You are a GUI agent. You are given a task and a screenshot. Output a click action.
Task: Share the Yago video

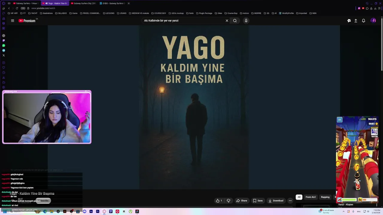[242, 201]
